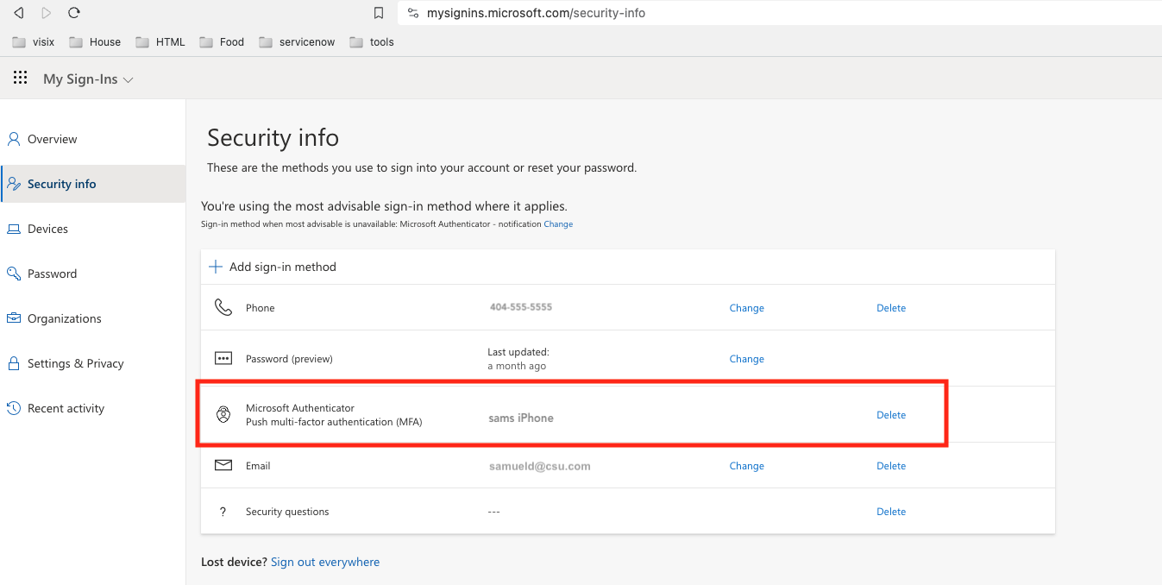Open Password in the sidebar
The image size is (1162, 585).
click(x=92, y=274)
